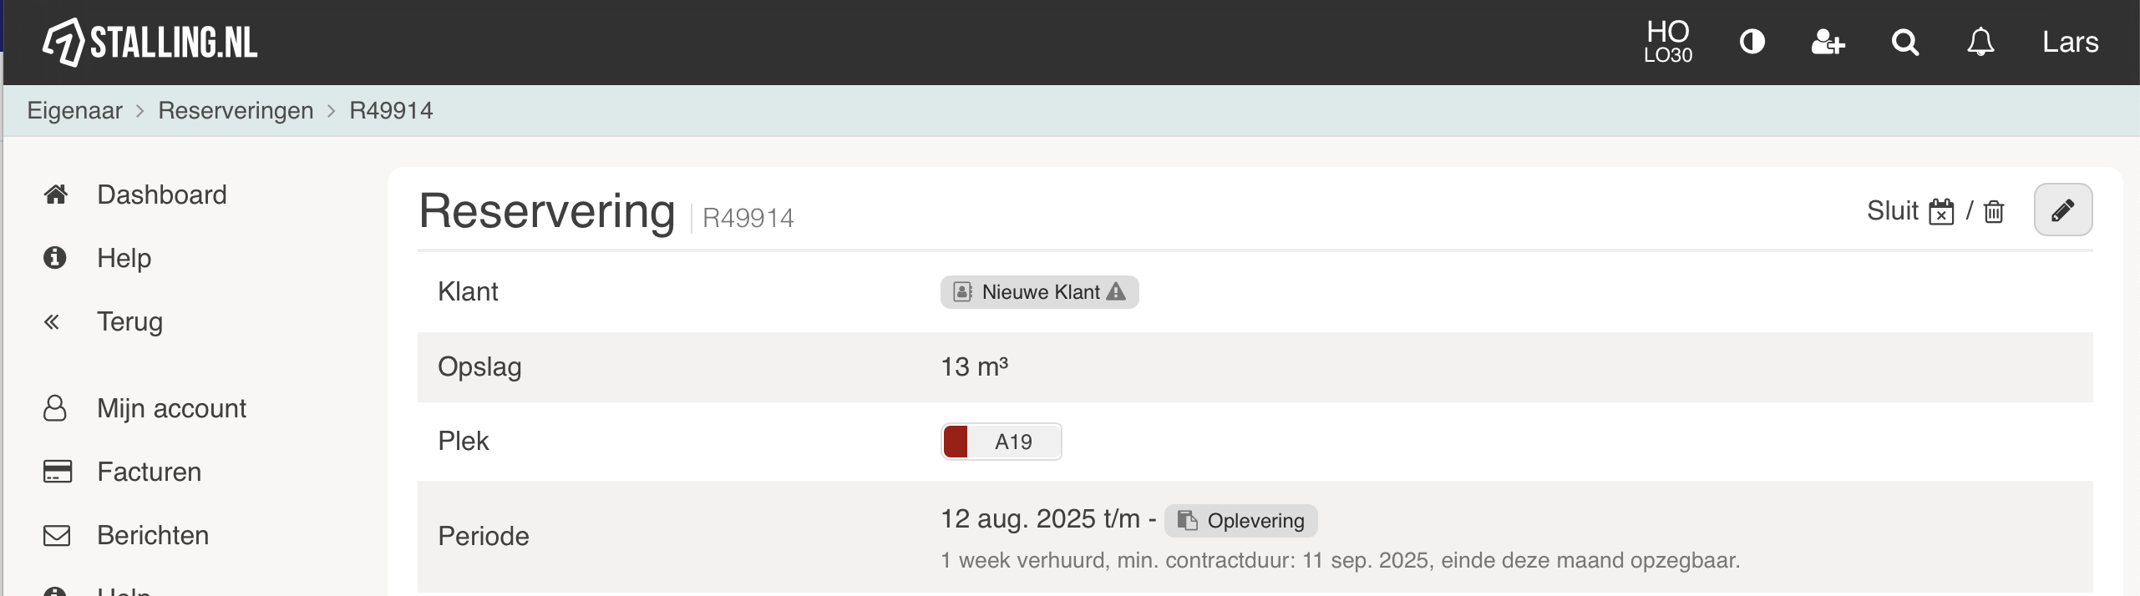
Task: Edit reservation with the pencil button
Action: tap(2062, 210)
